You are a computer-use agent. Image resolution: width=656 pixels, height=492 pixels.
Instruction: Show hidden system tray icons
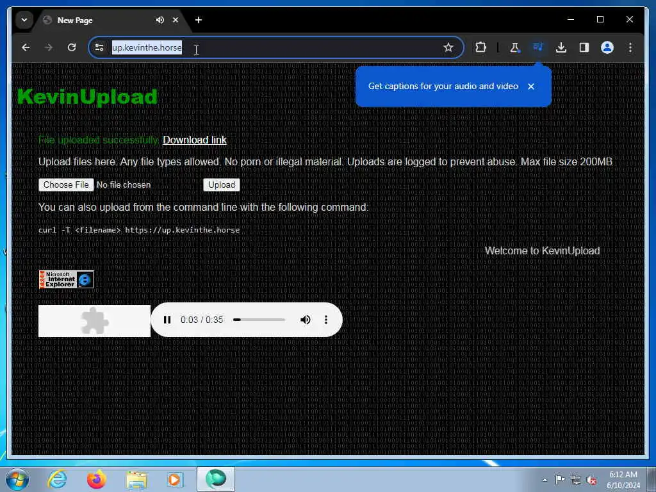pyautogui.click(x=545, y=480)
